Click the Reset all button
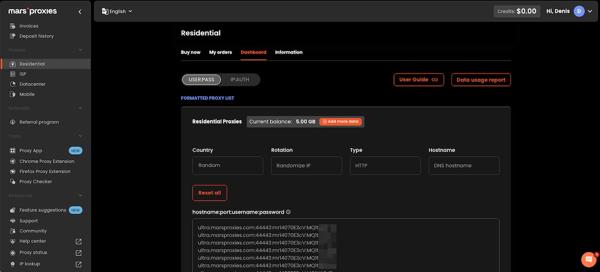Screen dimensions: 600x272 (209, 193)
